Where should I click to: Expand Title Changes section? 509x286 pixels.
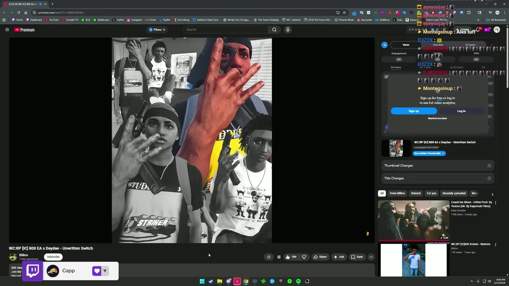[437, 178]
